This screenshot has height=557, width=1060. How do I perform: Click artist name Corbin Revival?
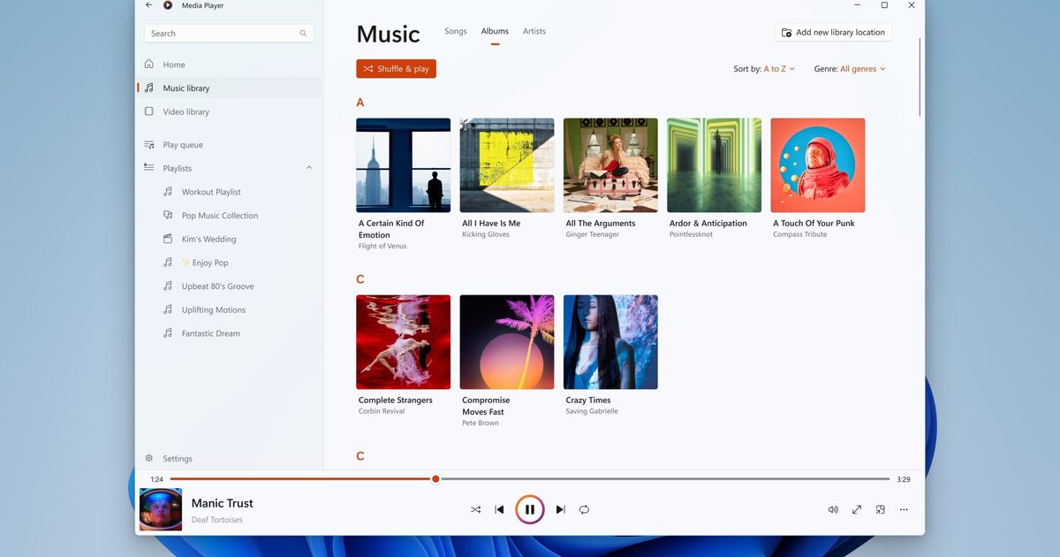(382, 412)
